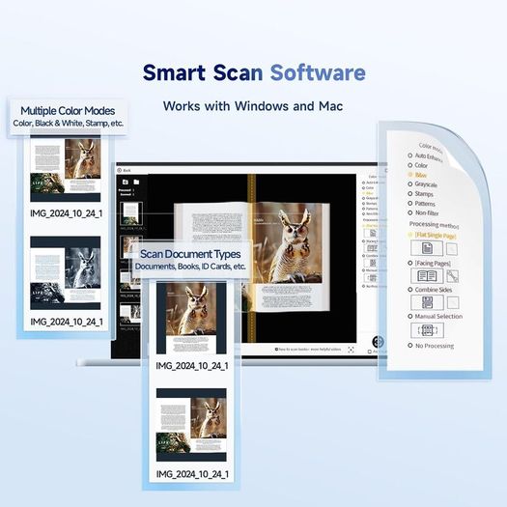Select the Stamps color mode

point(420,194)
